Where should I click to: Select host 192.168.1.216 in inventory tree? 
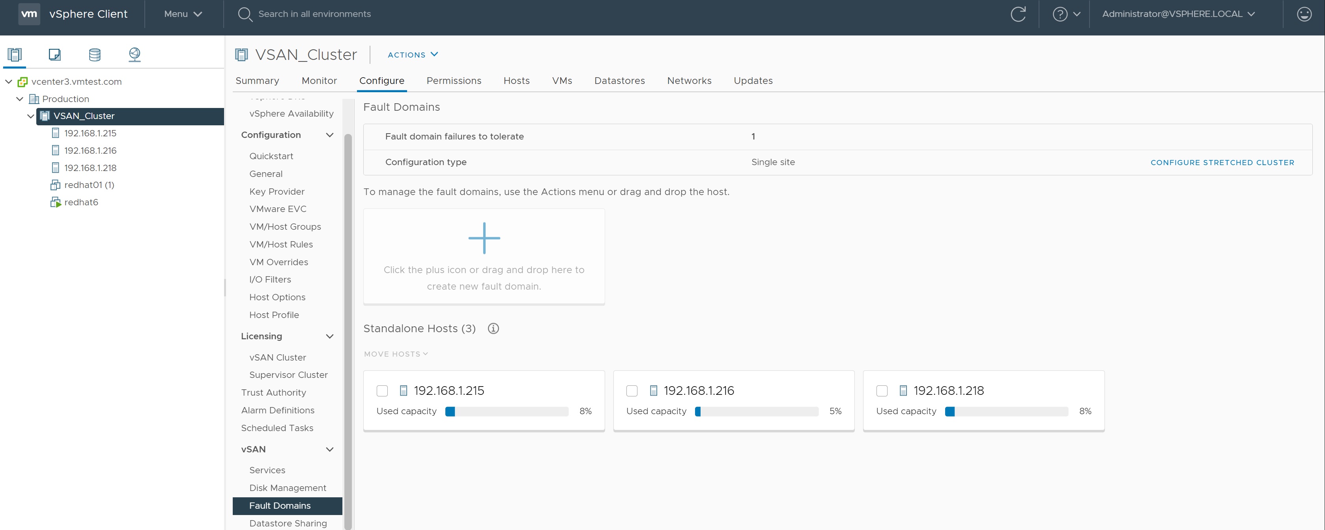pyautogui.click(x=90, y=151)
